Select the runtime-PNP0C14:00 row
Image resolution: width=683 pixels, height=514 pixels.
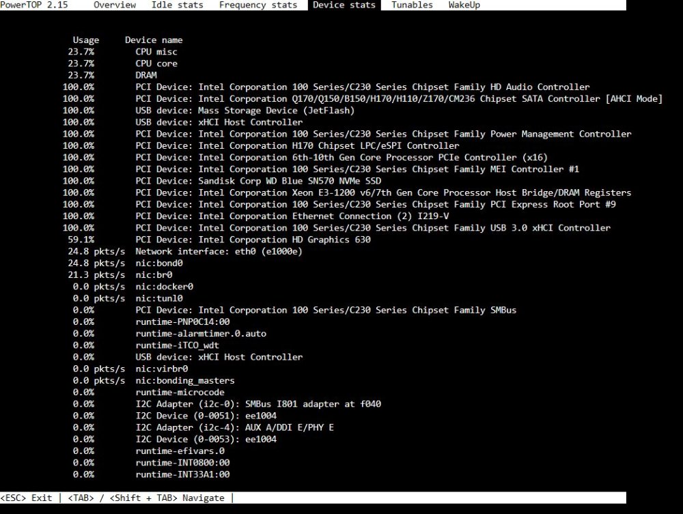(x=151, y=322)
